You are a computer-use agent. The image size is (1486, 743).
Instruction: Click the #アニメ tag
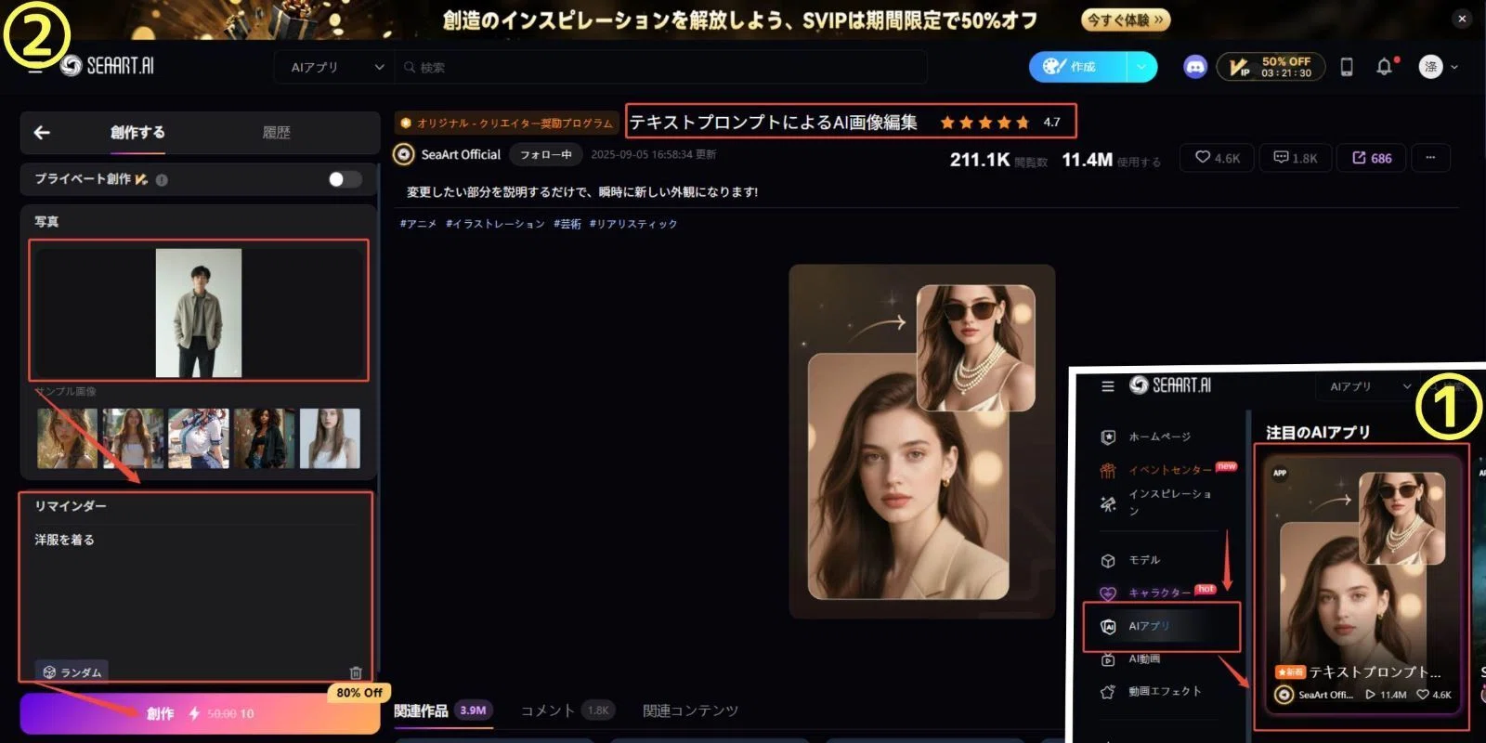coord(418,224)
